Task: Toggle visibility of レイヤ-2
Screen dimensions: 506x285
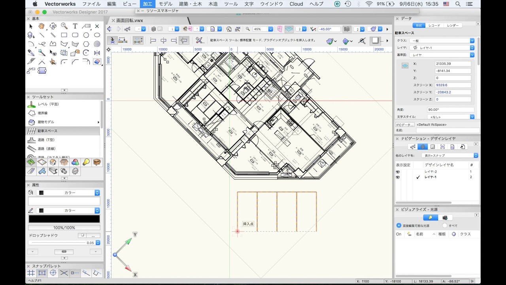Action: coord(397,171)
